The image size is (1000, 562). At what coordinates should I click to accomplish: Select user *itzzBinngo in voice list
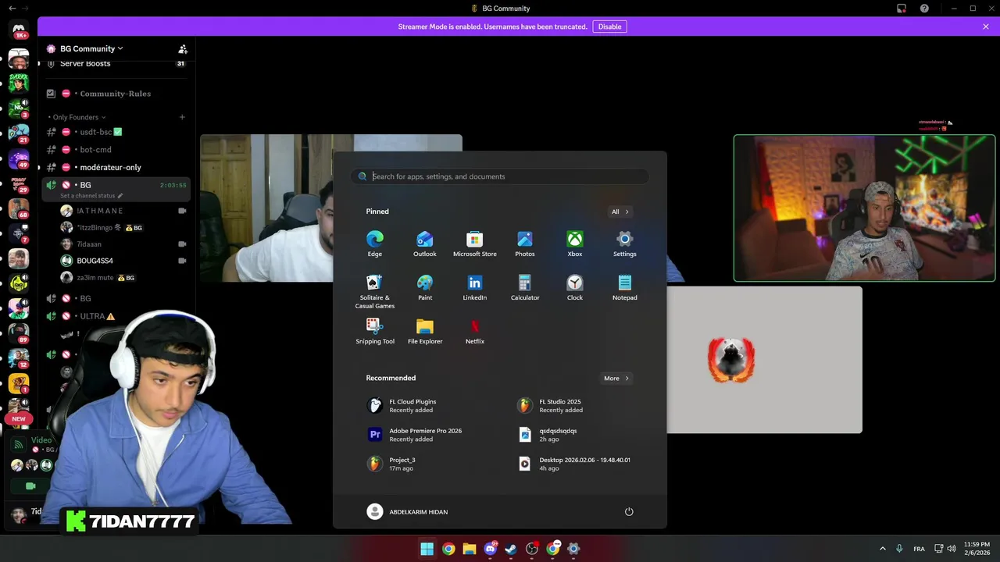click(123, 227)
